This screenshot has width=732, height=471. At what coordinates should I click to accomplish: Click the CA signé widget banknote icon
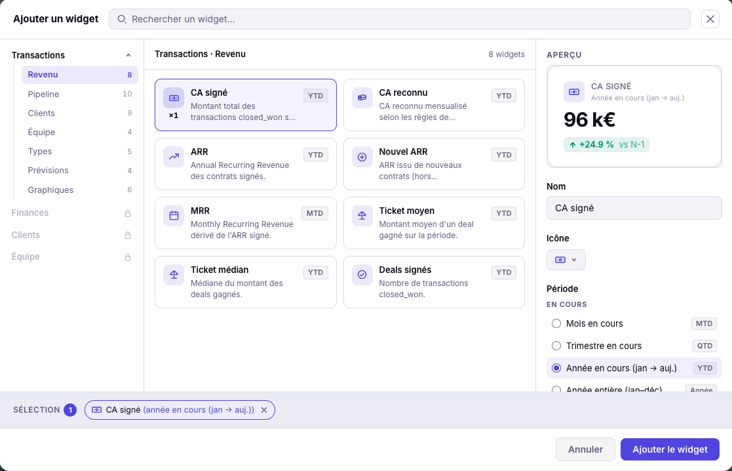[174, 98]
